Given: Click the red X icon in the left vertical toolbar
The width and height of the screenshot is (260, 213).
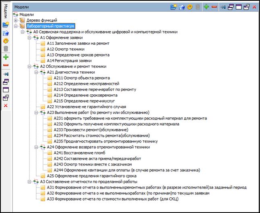Looking at the screenshot, I should click(6, 106).
